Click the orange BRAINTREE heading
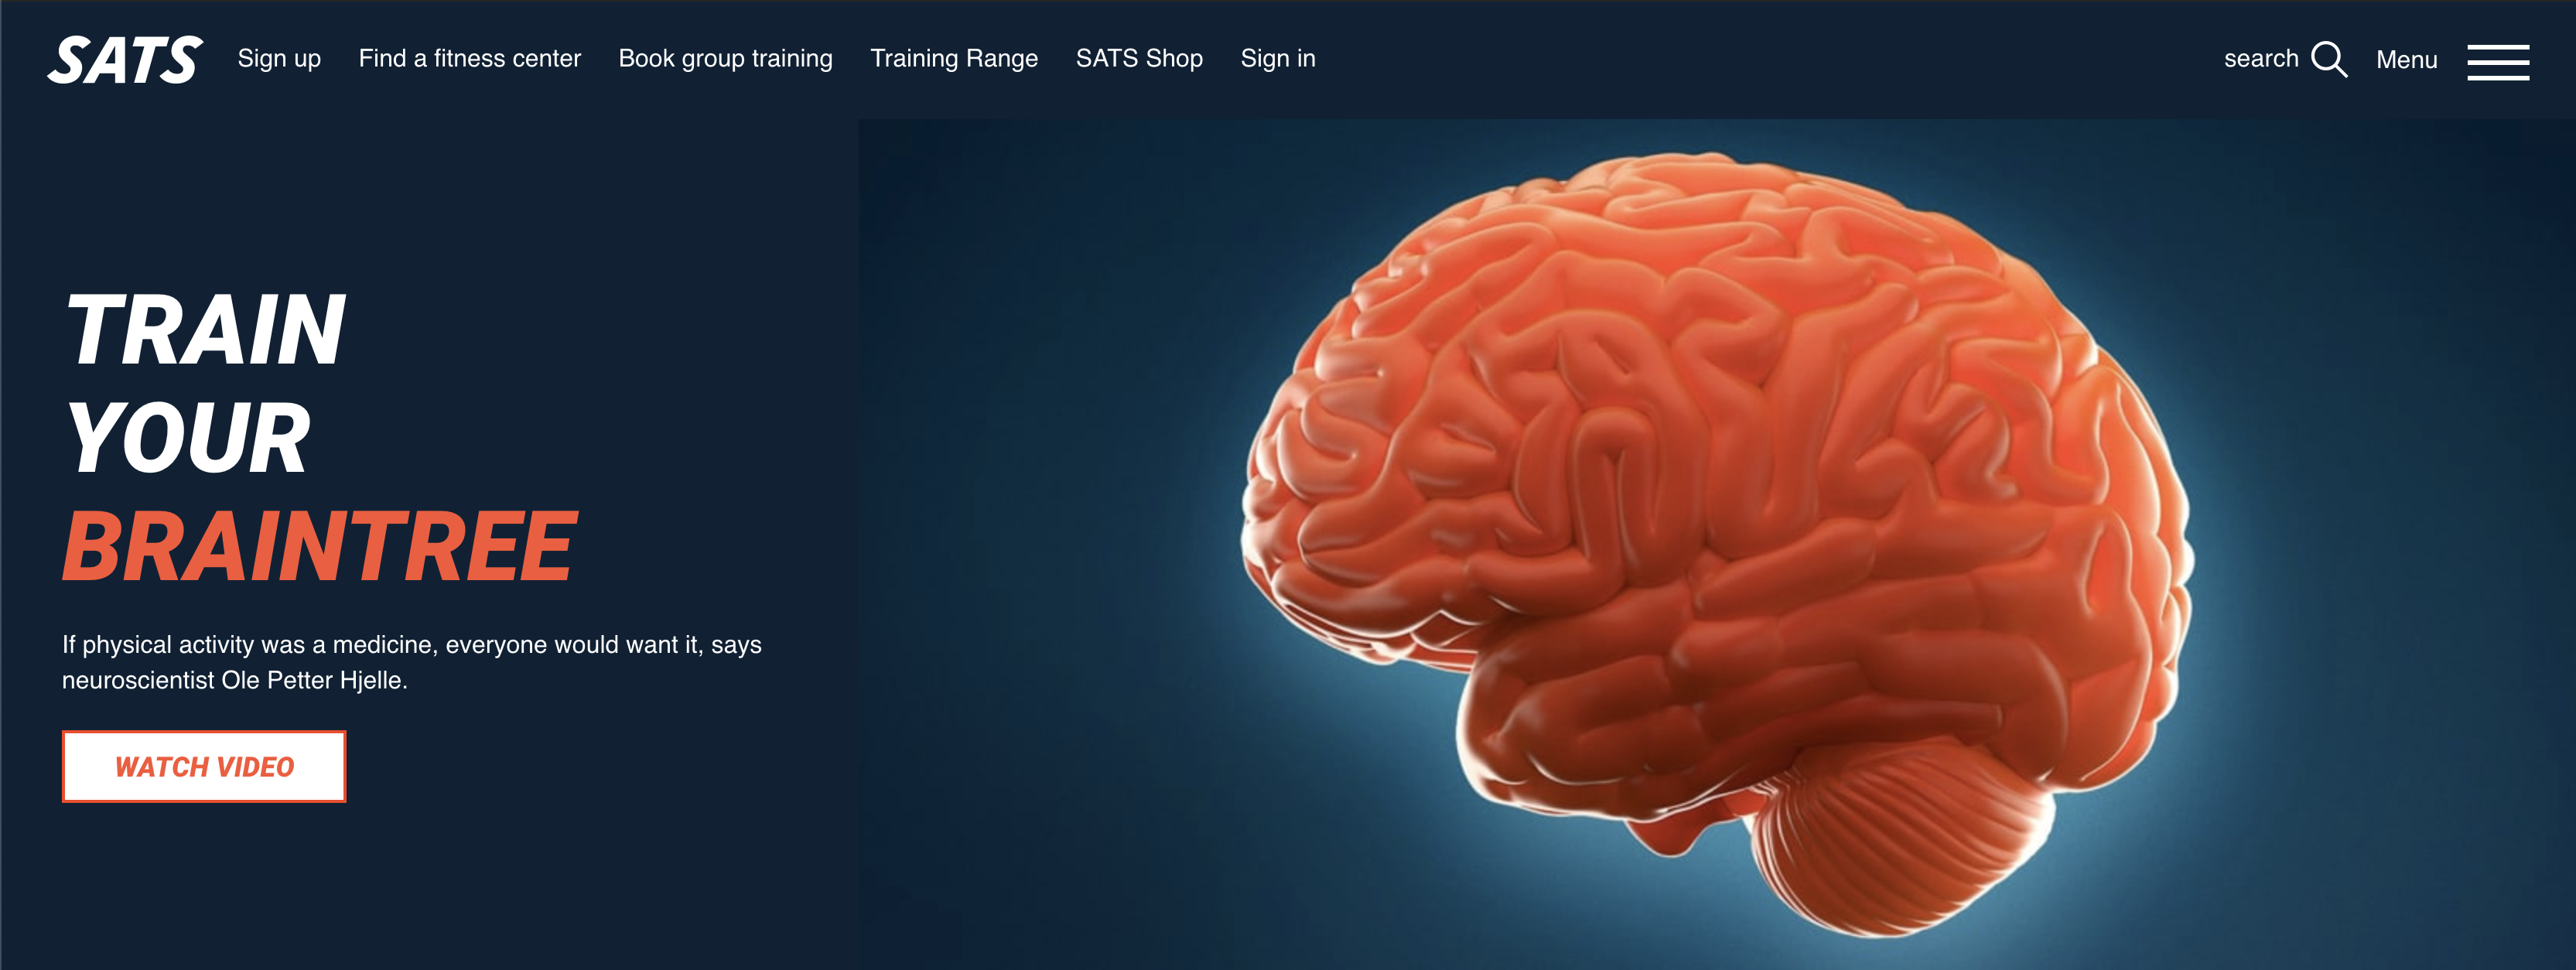This screenshot has width=2576, height=970. point(320,546)
